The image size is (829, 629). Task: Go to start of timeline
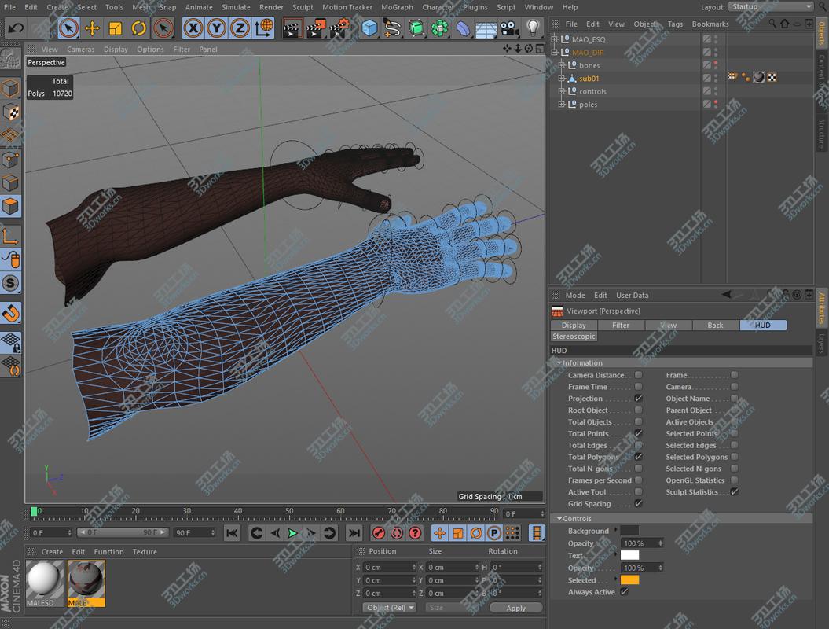click(x=232, y=533)
